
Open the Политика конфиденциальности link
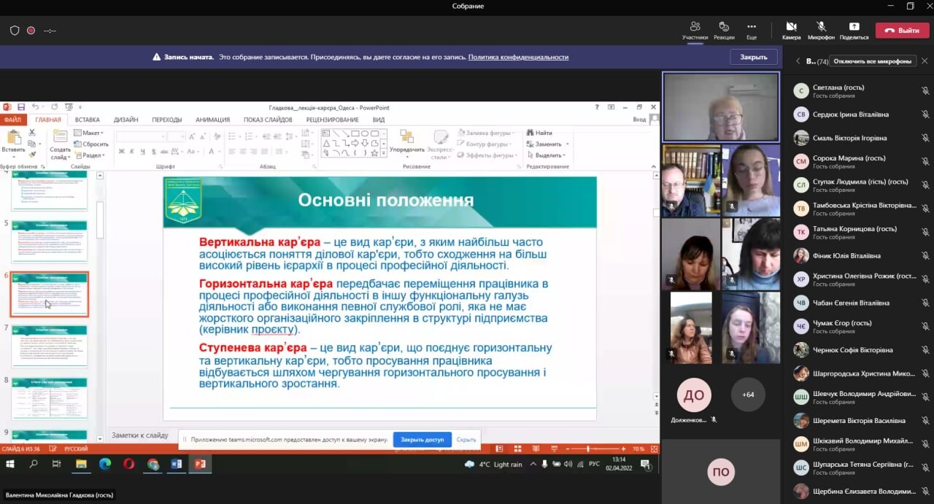(518, 57)
